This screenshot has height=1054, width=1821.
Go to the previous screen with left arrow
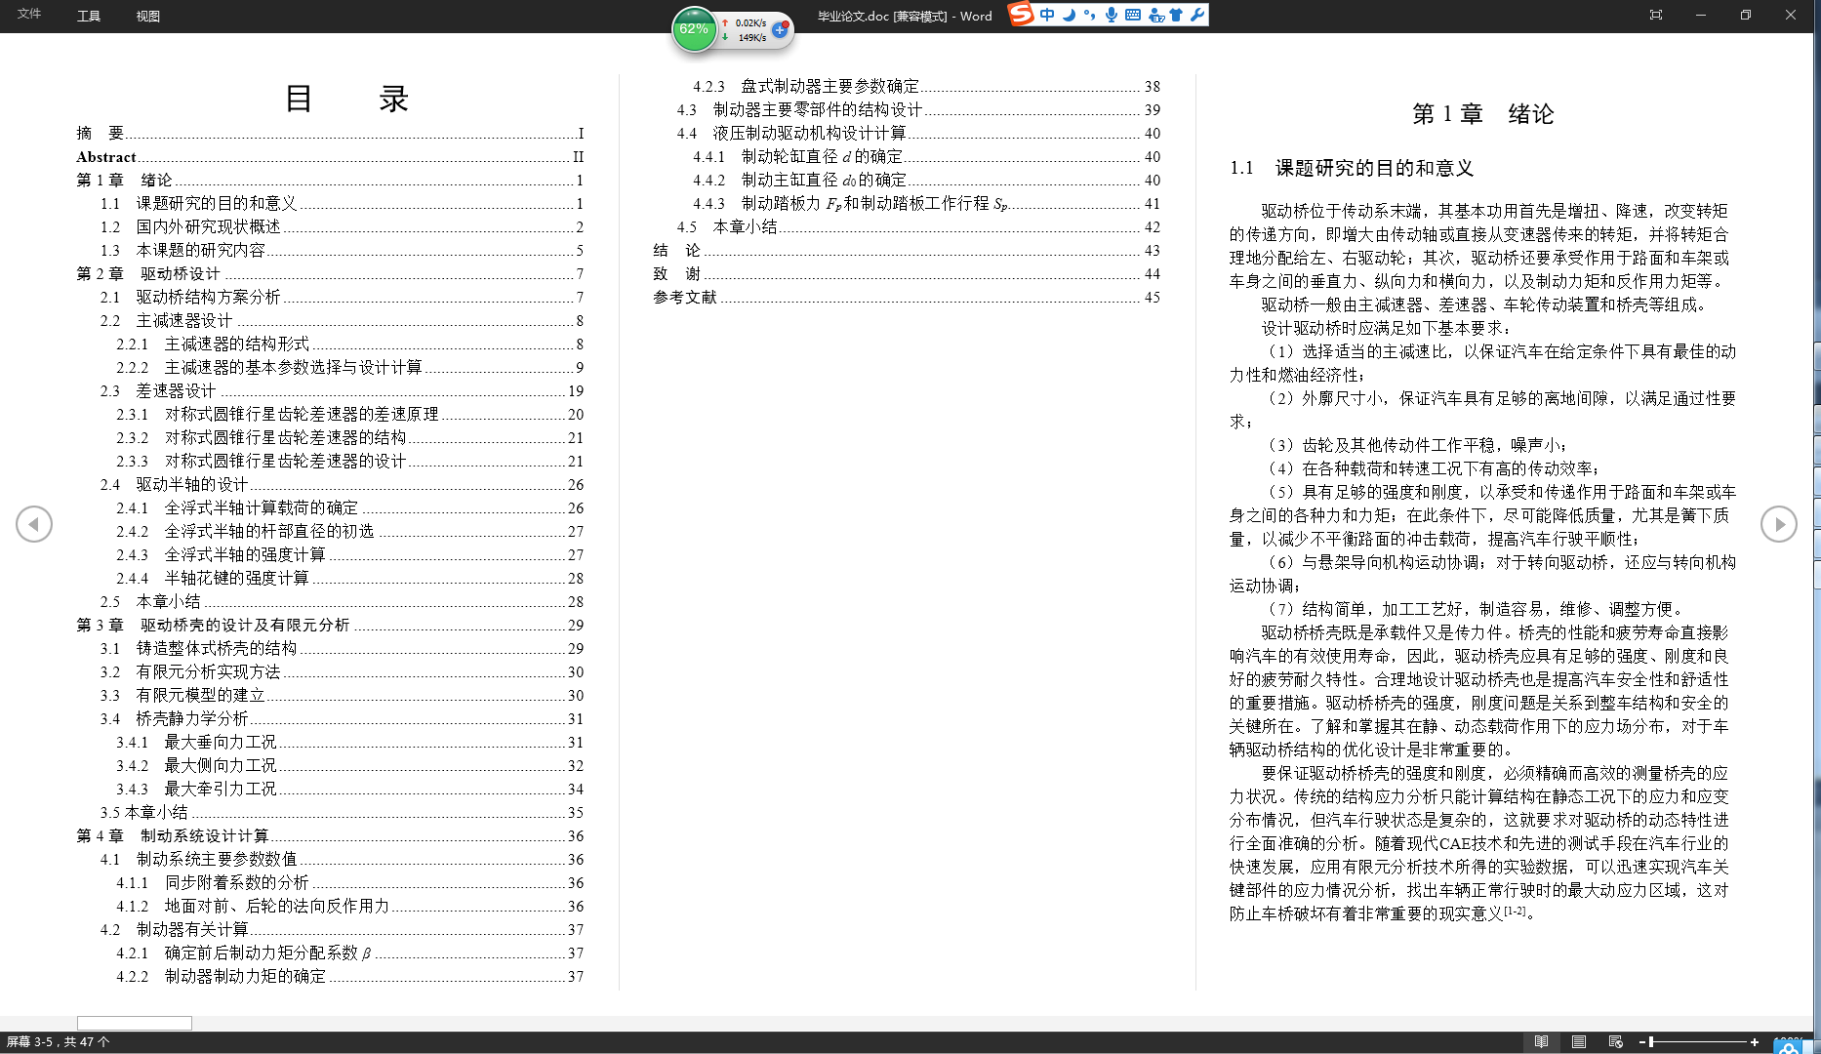(x=34, y=524)
